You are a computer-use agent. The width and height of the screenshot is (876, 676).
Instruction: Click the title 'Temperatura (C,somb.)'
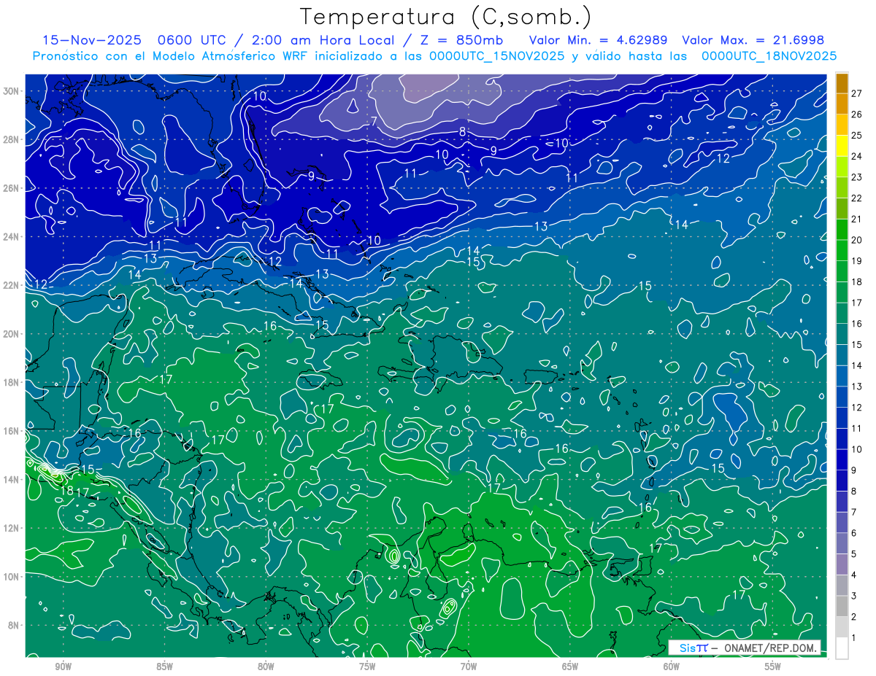(445, 17)
